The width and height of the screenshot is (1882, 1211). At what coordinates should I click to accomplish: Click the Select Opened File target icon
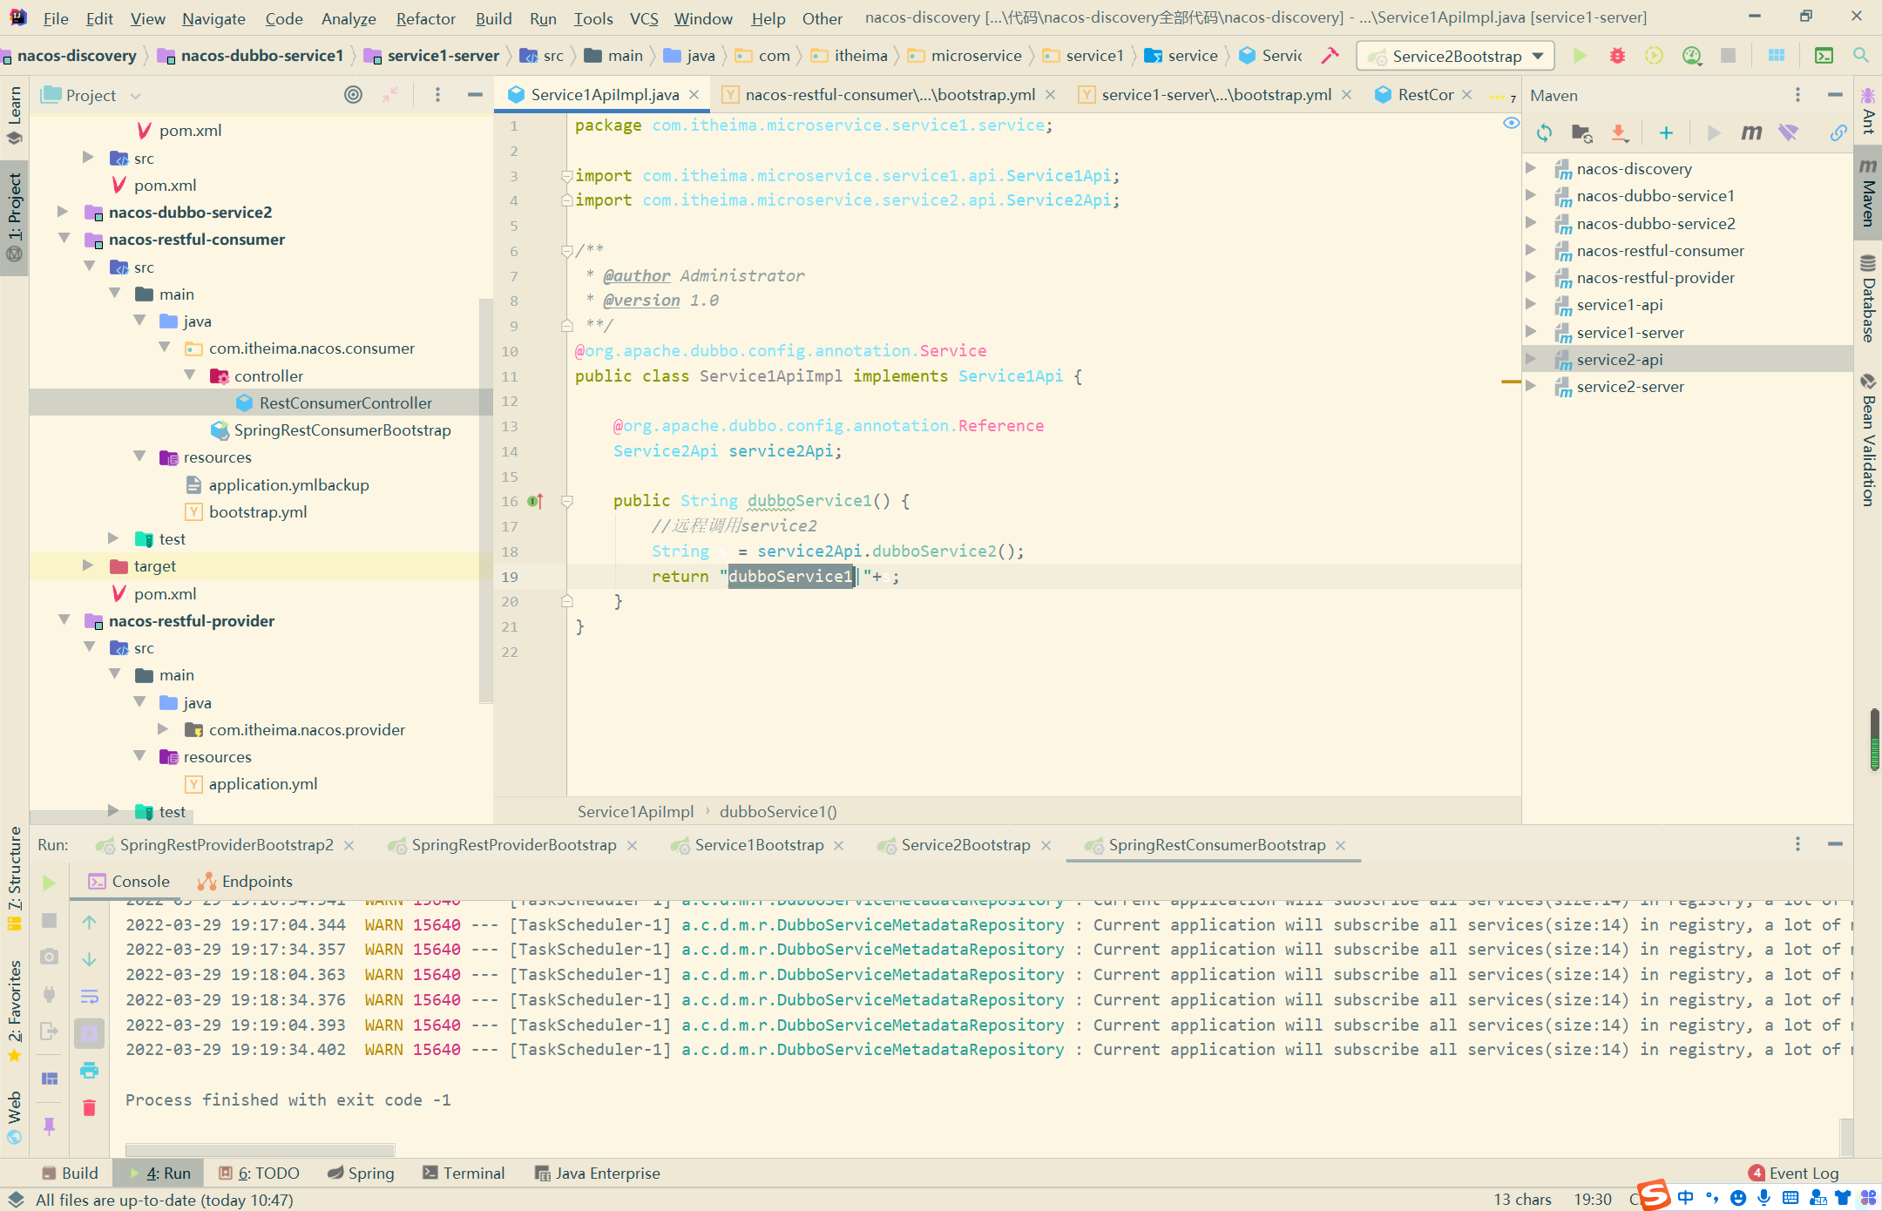pos(353,95)
